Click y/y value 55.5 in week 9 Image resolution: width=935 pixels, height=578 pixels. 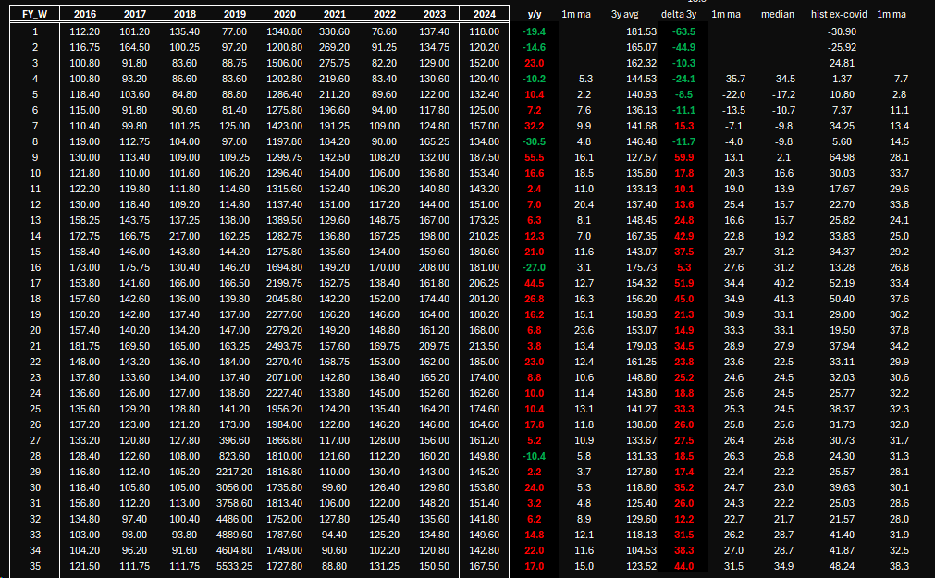pyautogui.click(x=535, y=157)
